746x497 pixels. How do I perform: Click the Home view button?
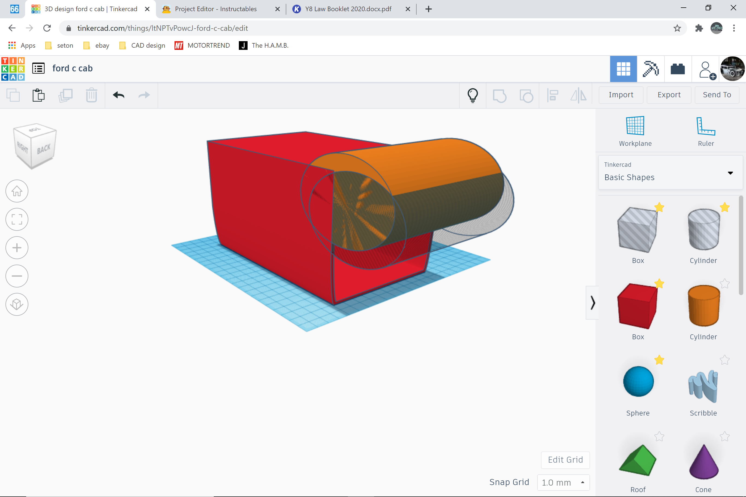pyautogui.click(x=17, y=191)
